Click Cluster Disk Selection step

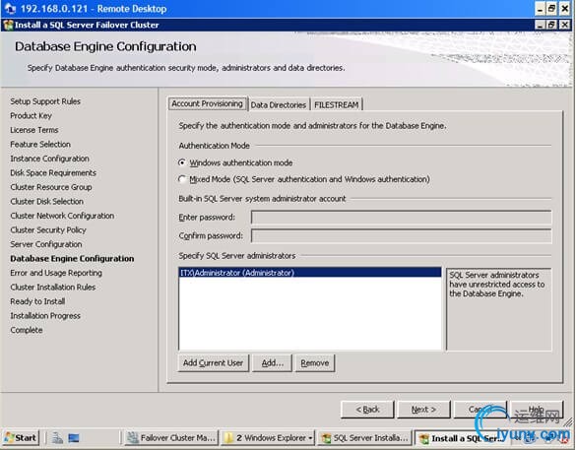(x=46, y=202)
